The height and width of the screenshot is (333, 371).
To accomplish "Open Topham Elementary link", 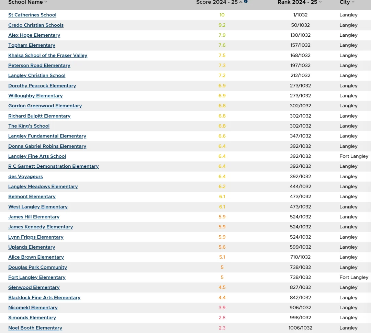I will point(32,45).
